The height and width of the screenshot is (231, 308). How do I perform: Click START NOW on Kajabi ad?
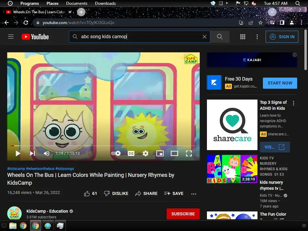[280, 83]
